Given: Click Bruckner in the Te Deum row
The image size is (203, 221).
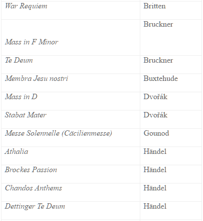Looking at the screenshot, I should tap(158, 60).
